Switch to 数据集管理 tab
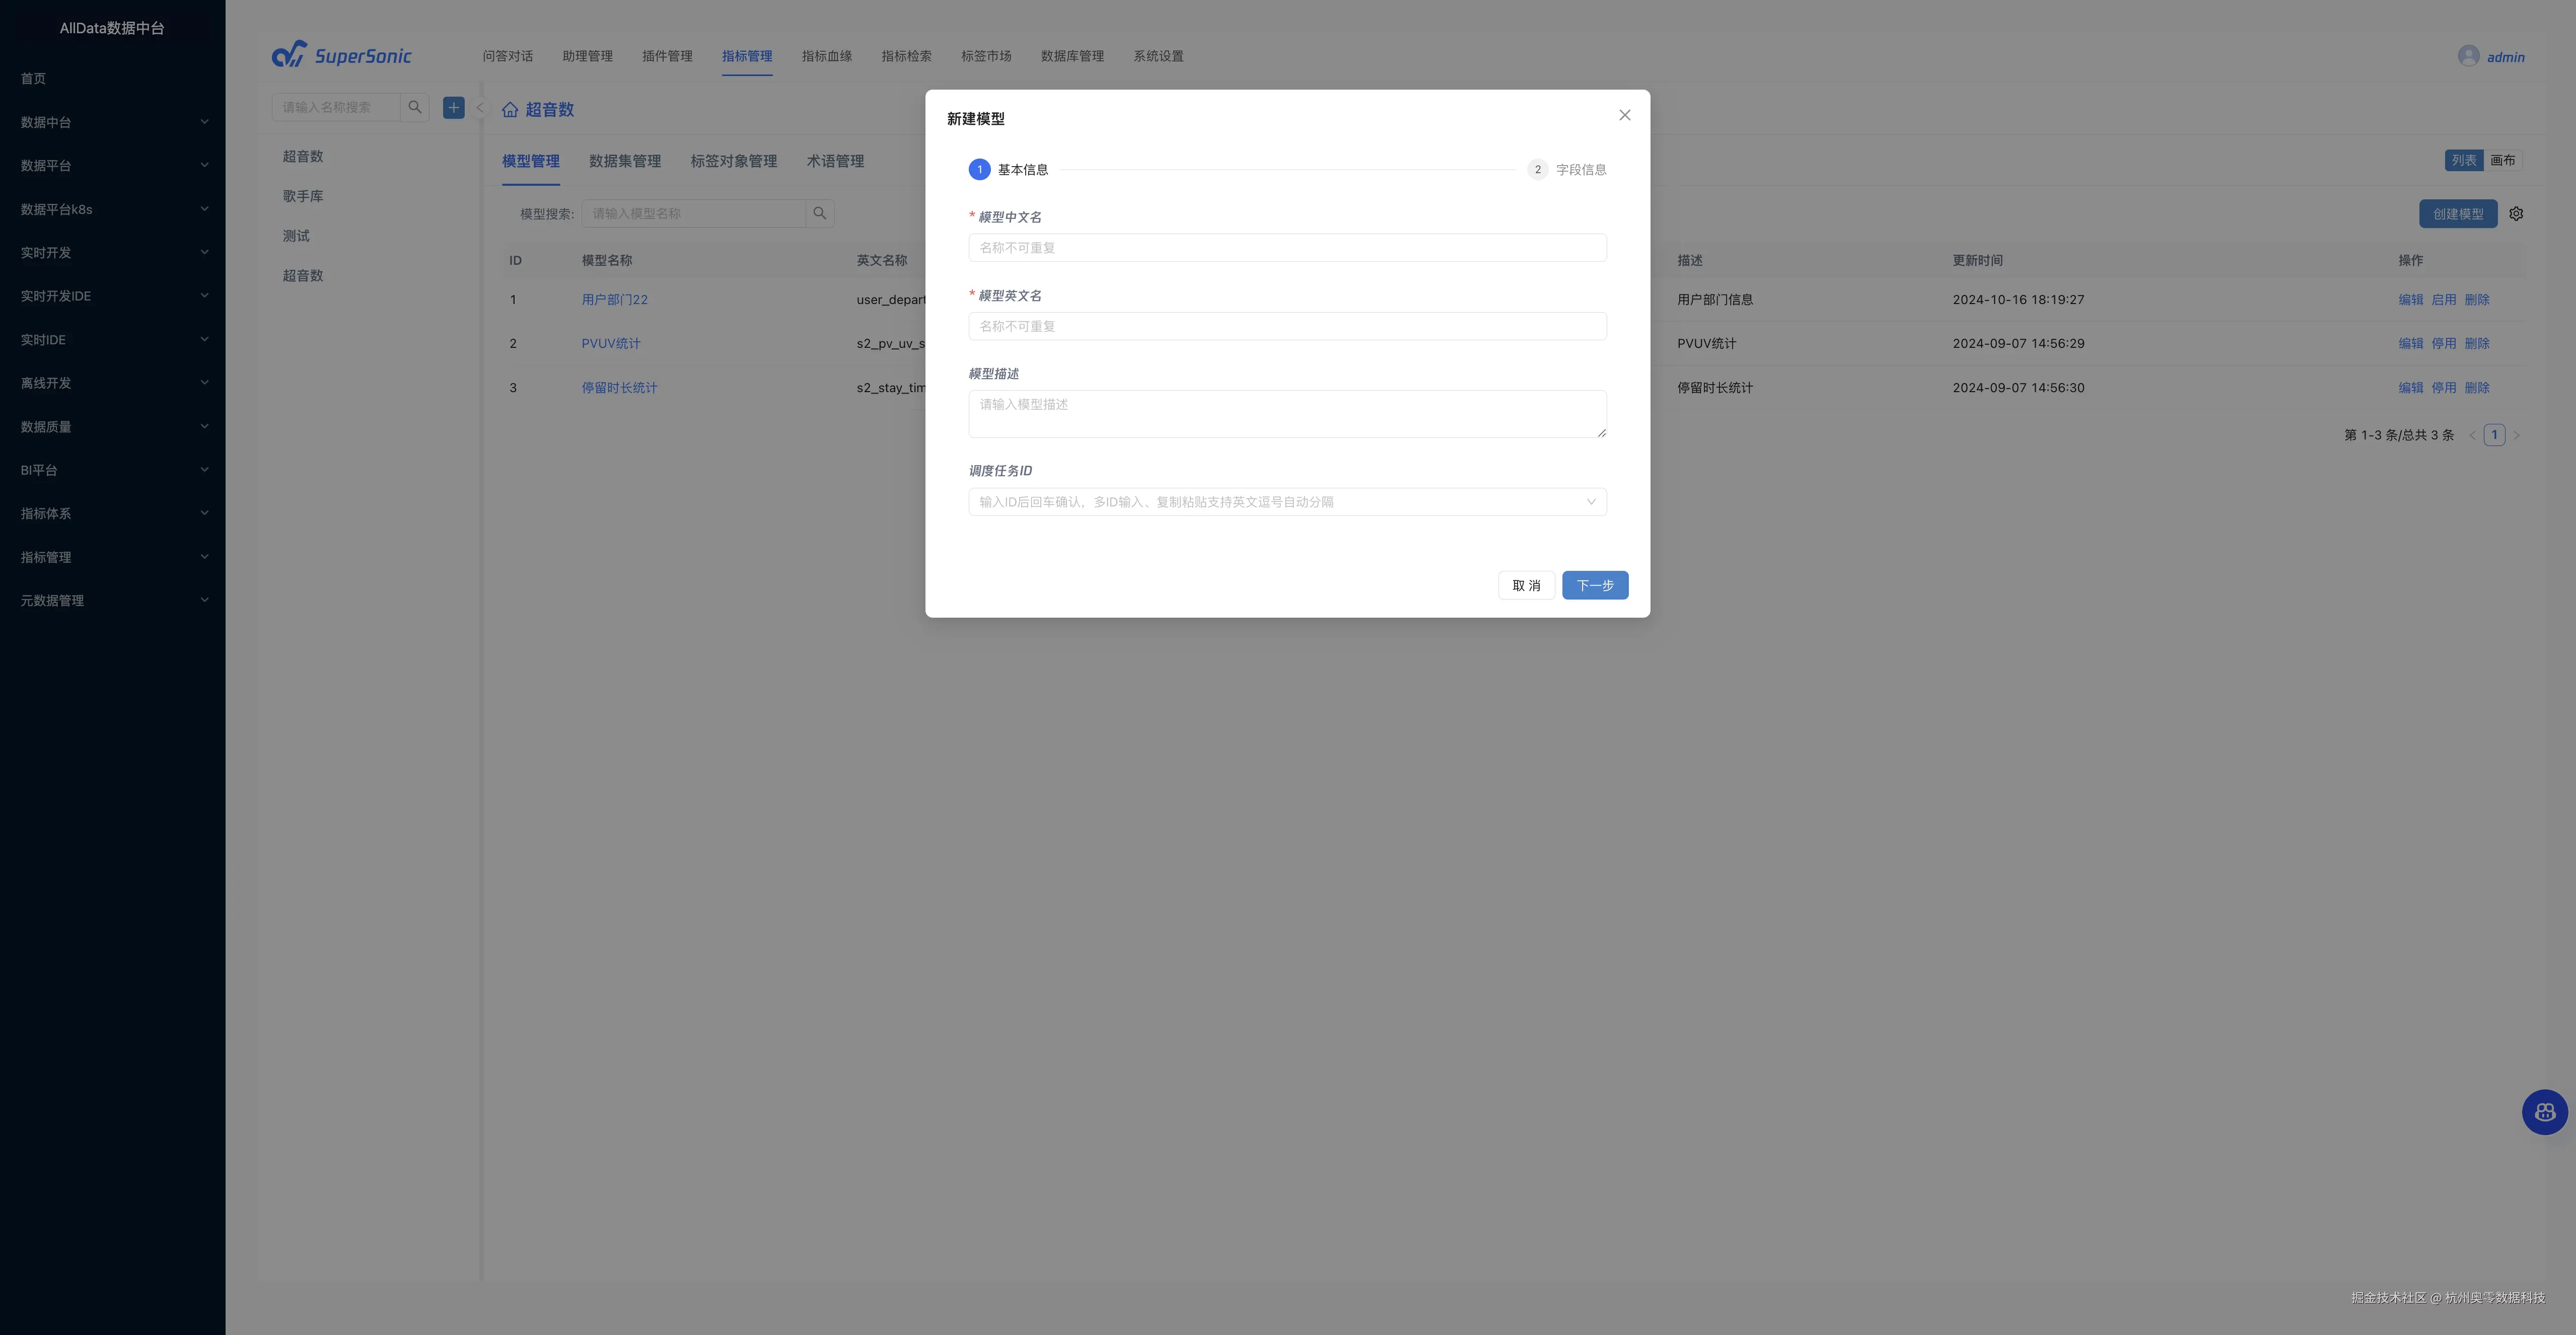Image resolution: width=2576 pixels, height=1335 pixels. coord(624,161)
